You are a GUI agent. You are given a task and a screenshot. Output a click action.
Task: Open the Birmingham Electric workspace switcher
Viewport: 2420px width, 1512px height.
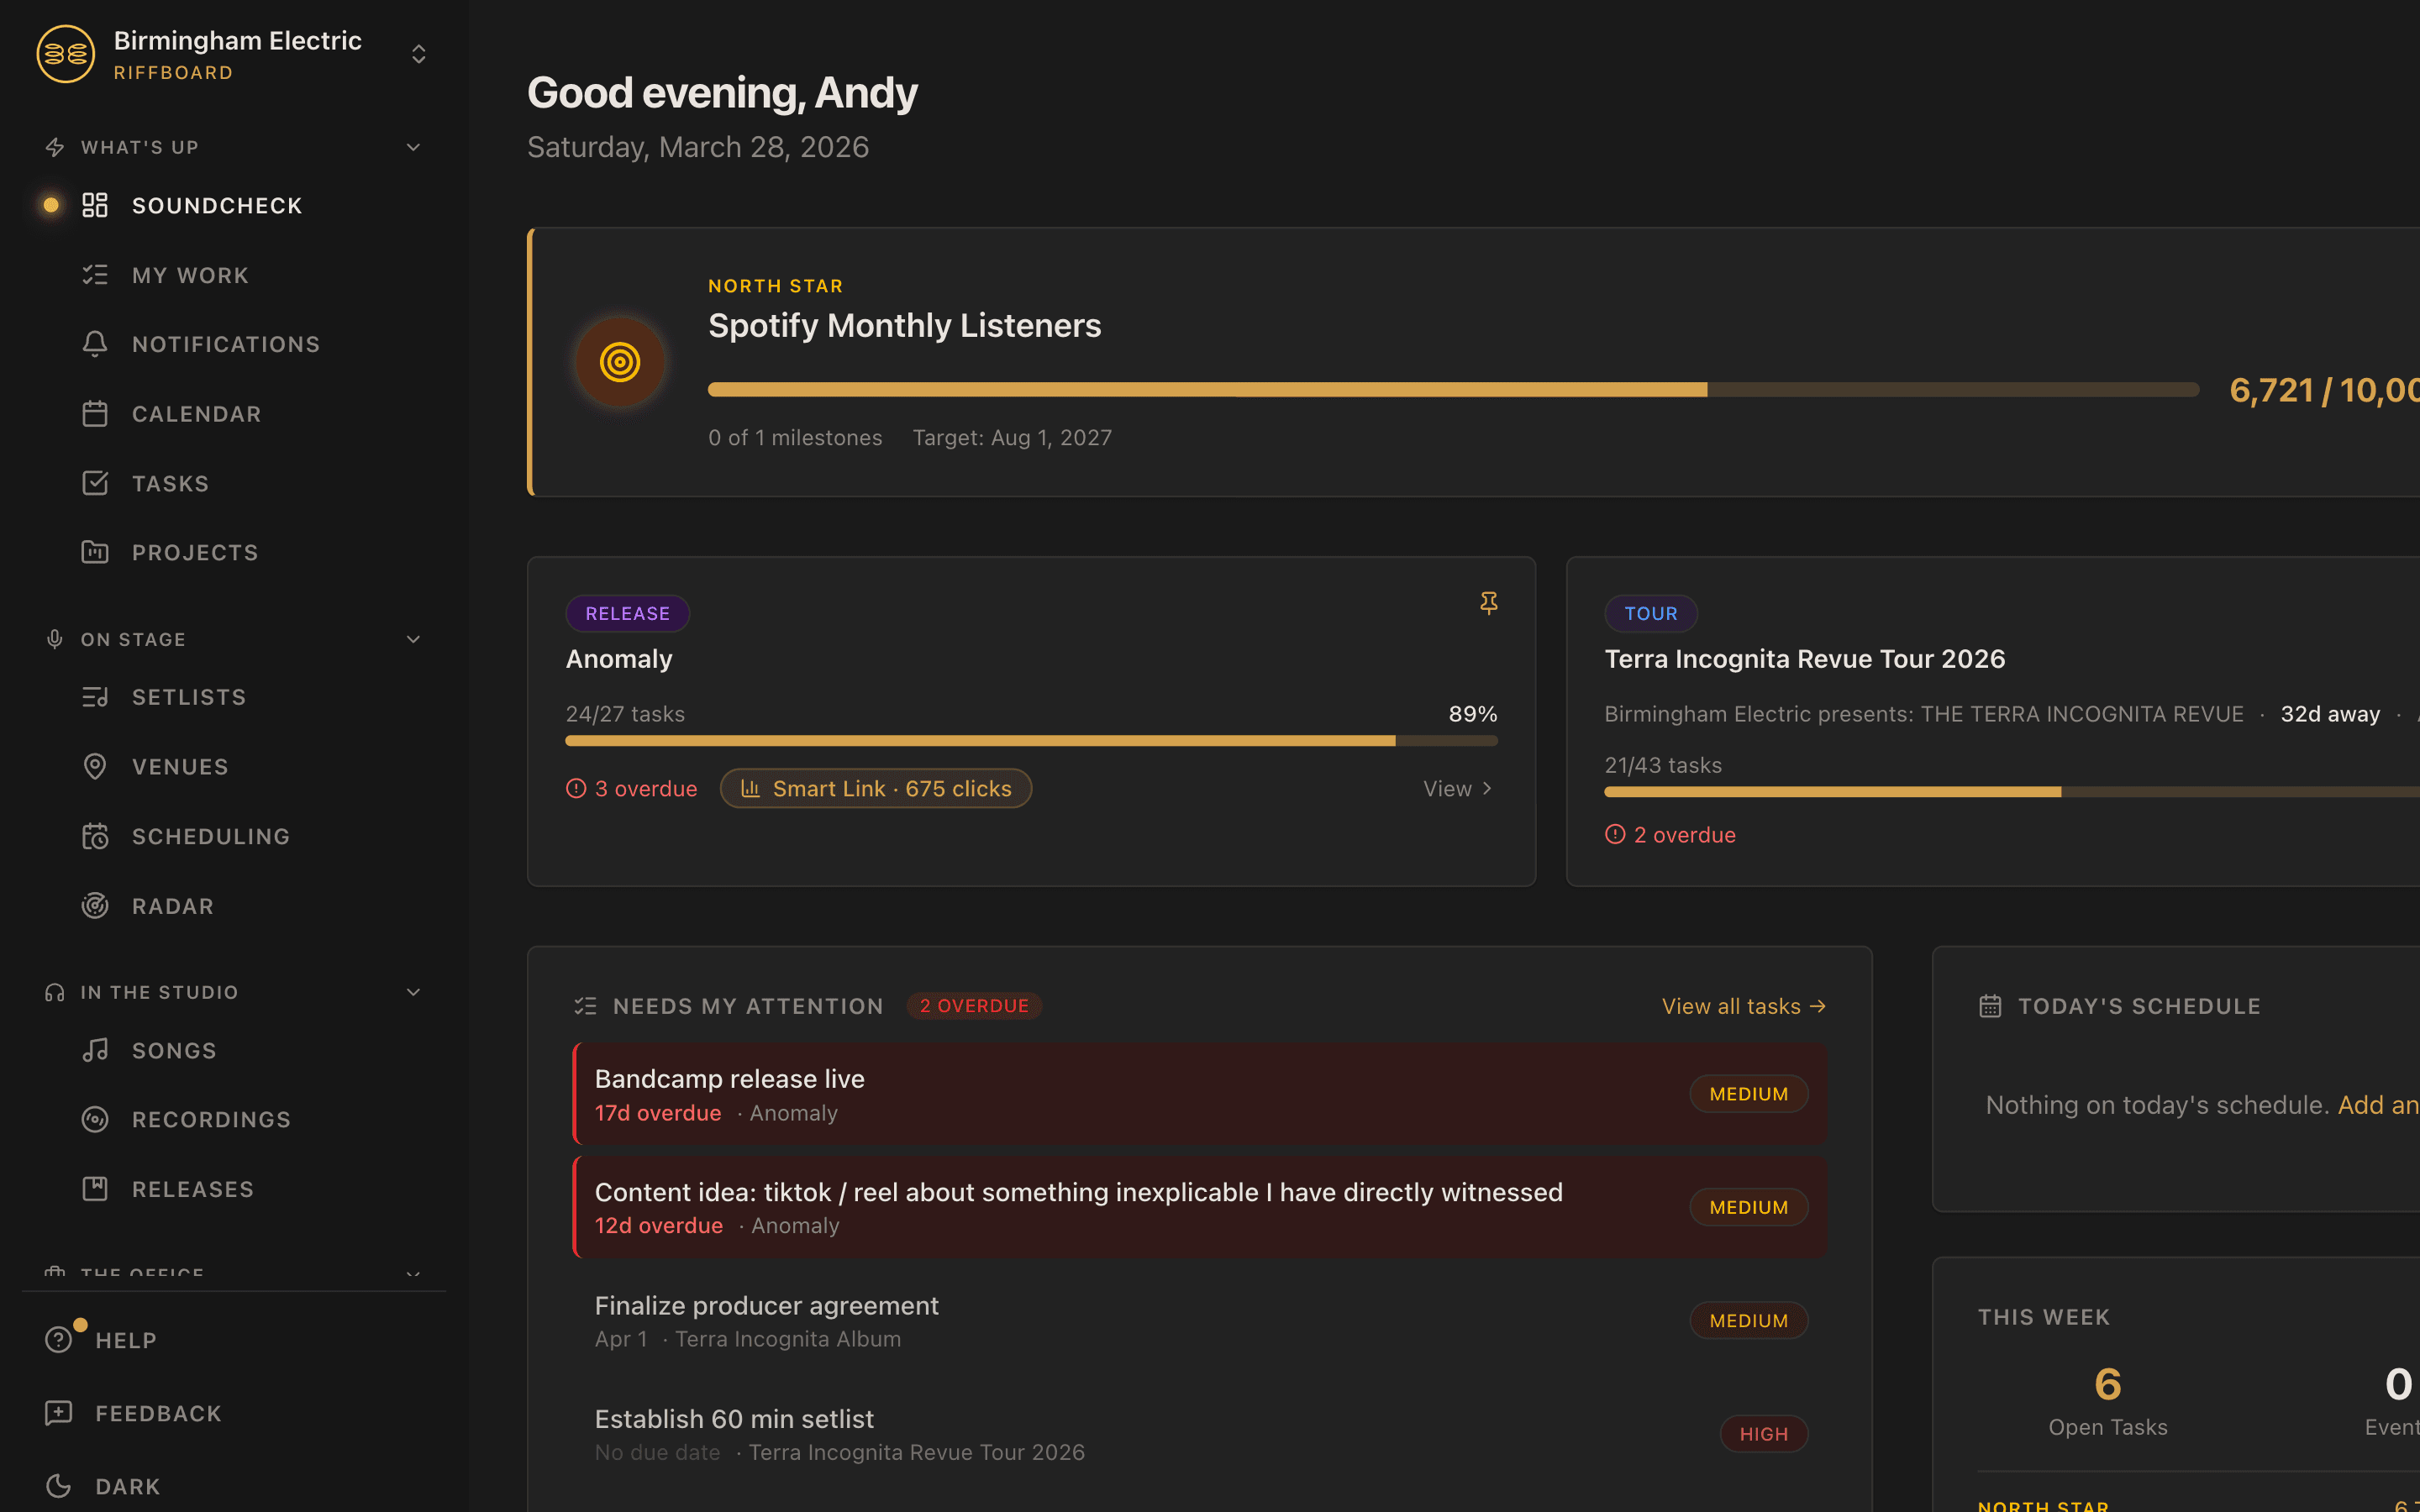point(418,53)
